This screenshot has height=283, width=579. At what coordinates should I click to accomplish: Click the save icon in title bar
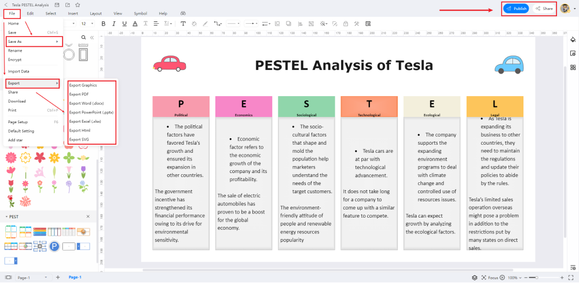[57, 5]
